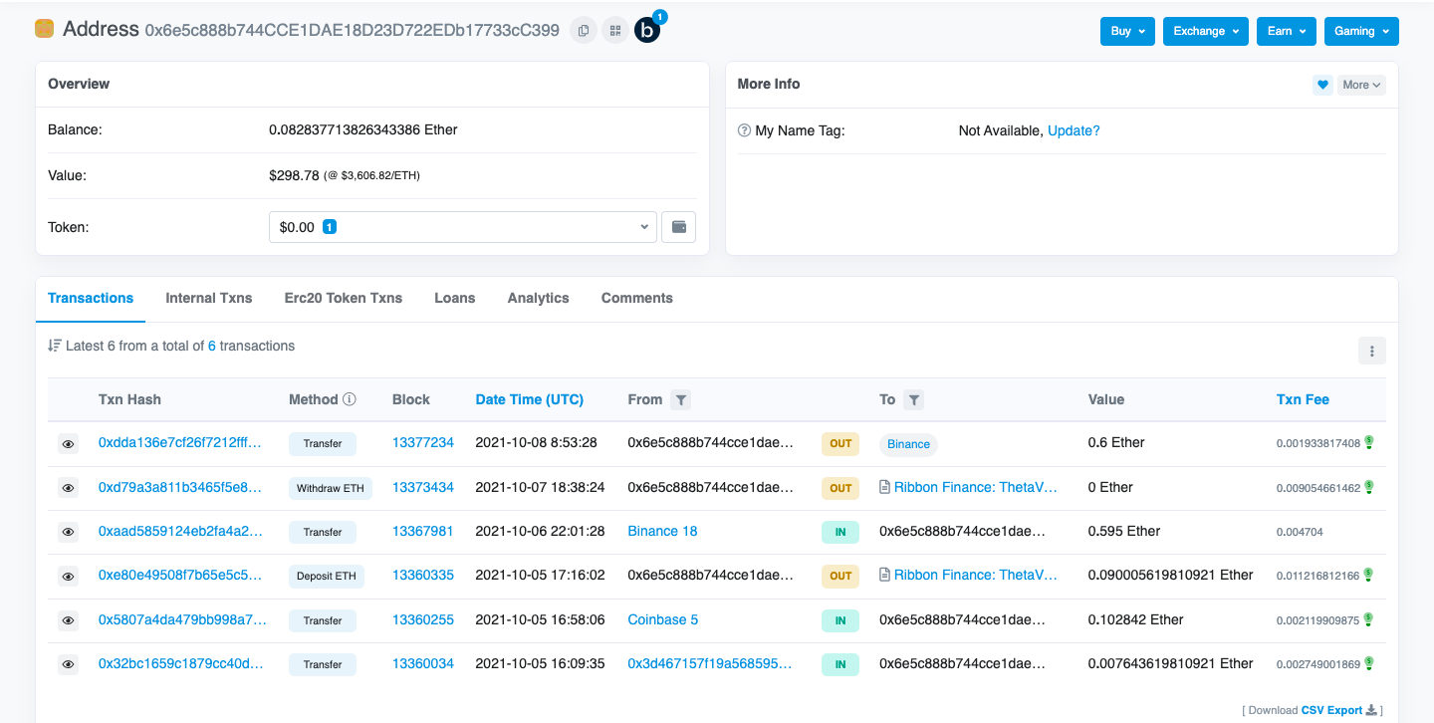Expand the More dropdown in More Info
Viewport: 1434px width, 723px height.
tap(1361, 85)
